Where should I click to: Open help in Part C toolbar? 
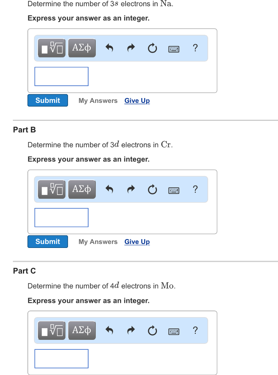[x=195, y=330]
